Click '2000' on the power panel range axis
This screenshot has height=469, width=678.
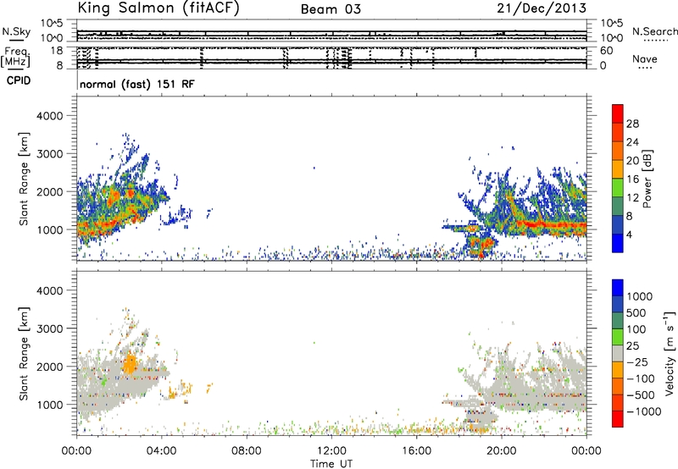[50, 191]
